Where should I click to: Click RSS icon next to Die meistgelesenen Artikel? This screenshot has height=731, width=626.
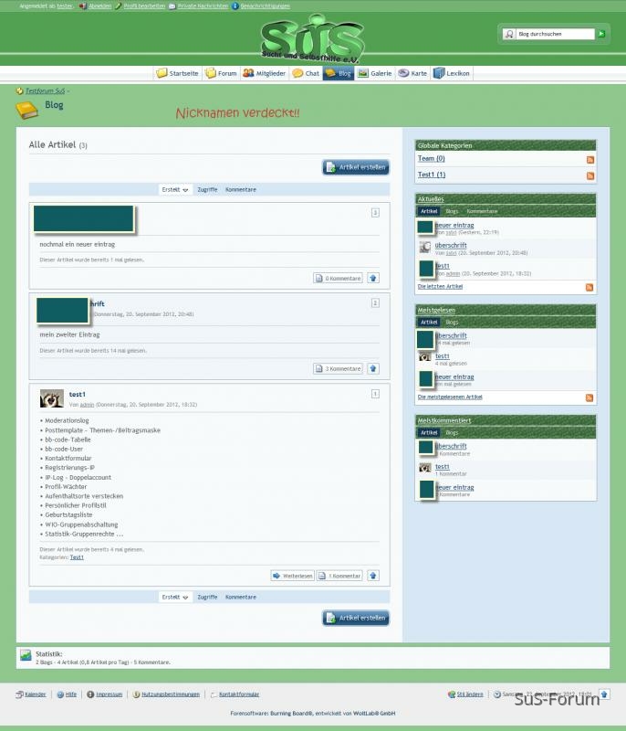tap(589, 397)
